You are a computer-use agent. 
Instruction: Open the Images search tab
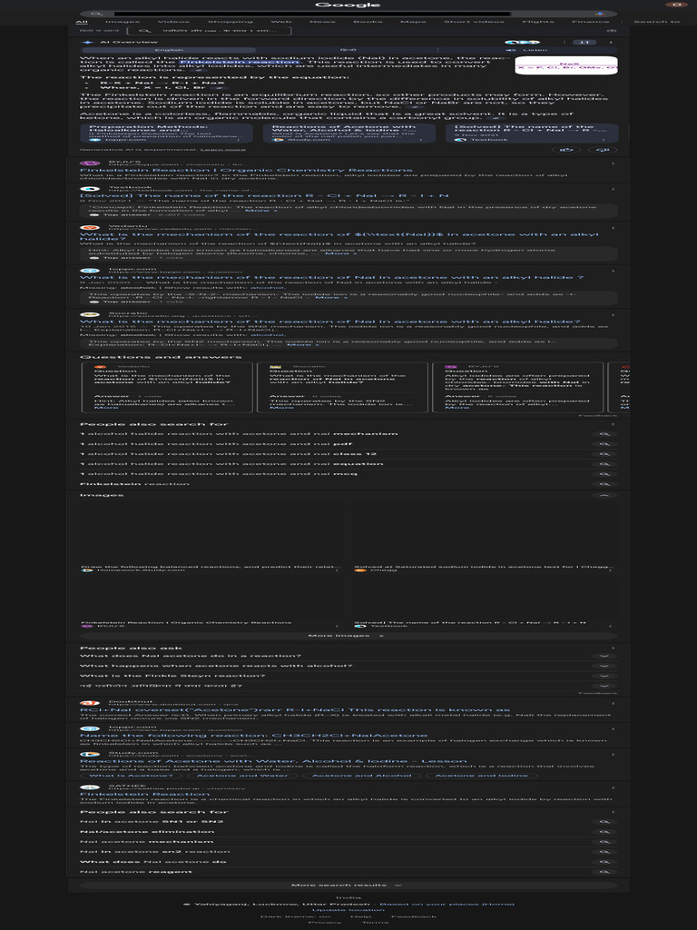point(123,22)
